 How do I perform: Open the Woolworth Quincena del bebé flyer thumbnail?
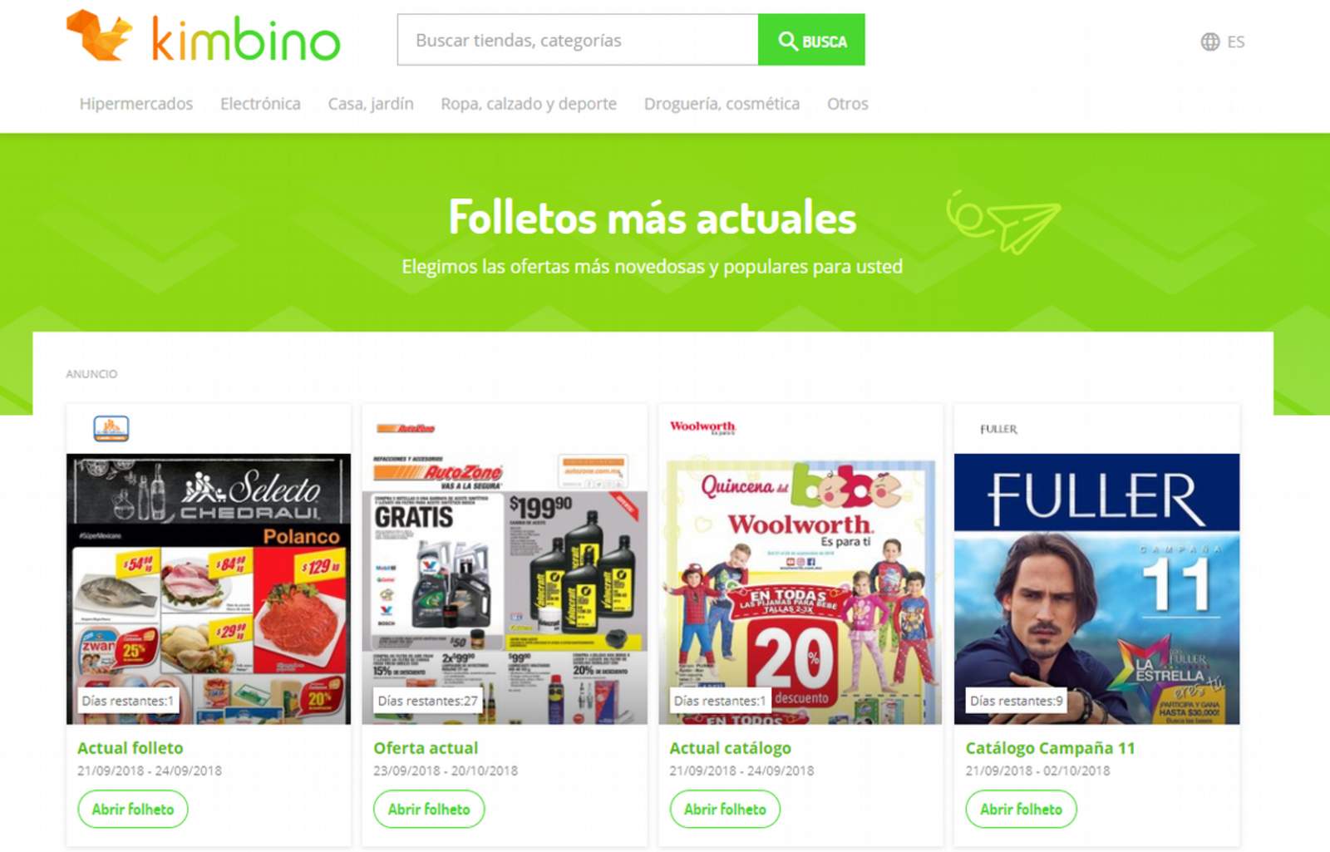point(800,589)
